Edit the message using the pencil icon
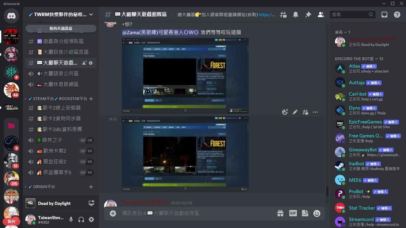The image size is (406, 228). tap(295, 112)
